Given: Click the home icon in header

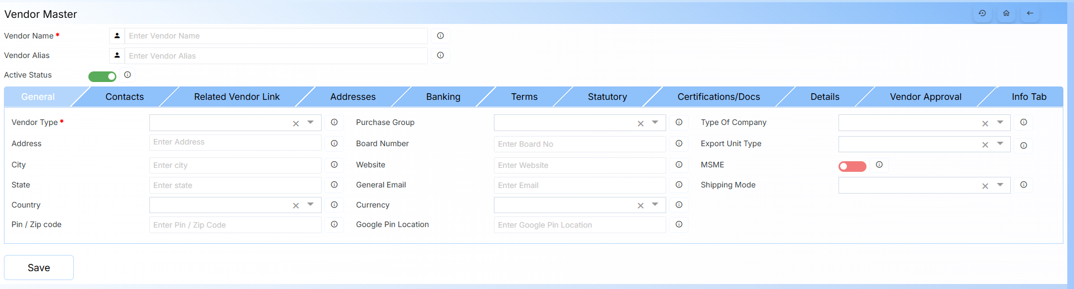Looking at the screenshot, I should tap(1006, 13).
